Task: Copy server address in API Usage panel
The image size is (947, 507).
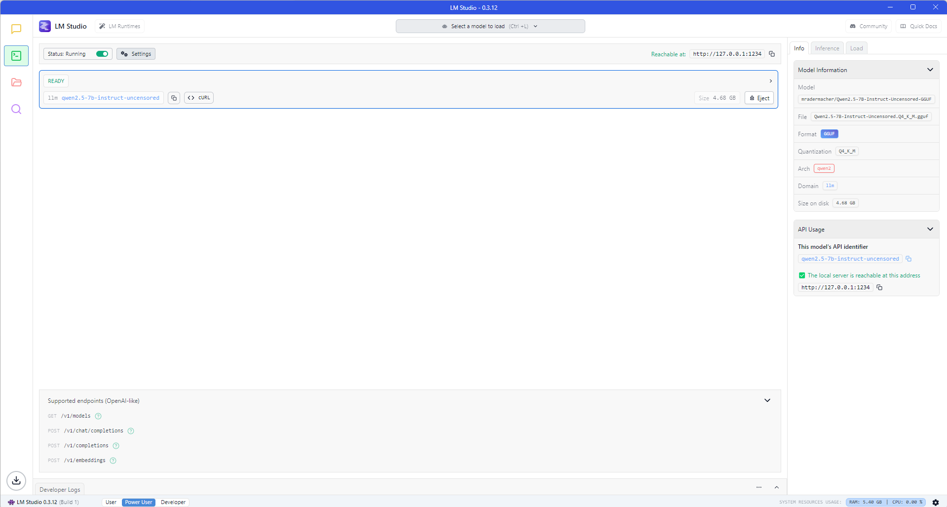Action: [x=879, y=287]
